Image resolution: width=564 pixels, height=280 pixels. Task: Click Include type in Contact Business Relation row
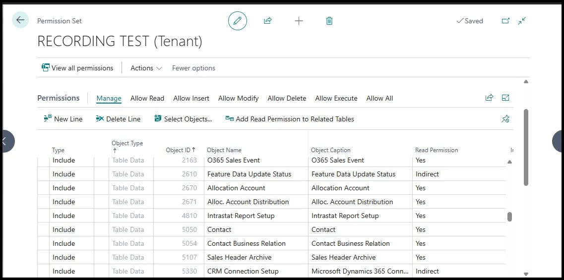click(63, 243)
